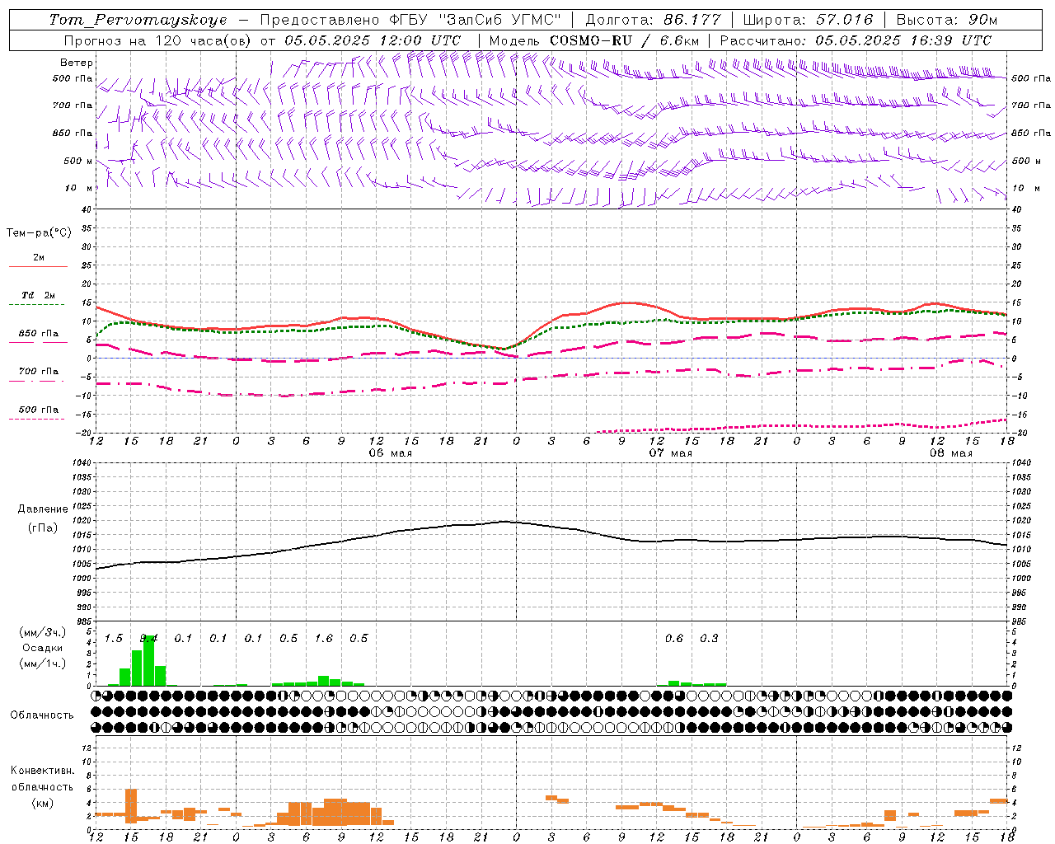
Task: Click the 0.6 three-hour precipitation value
Action: pyautogui.click(x=674, y=639)
